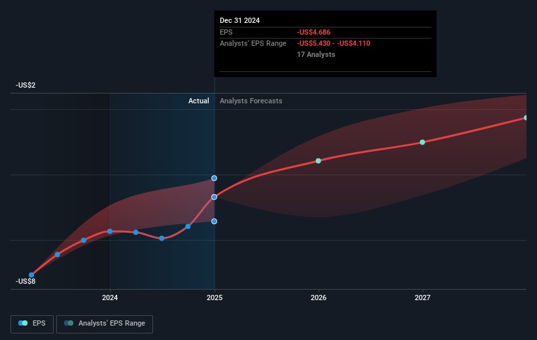Viewport: 537px width, 340px height.
Task: Click the upper analyst range marker at 2025
Action: click(x=214, y=178)
